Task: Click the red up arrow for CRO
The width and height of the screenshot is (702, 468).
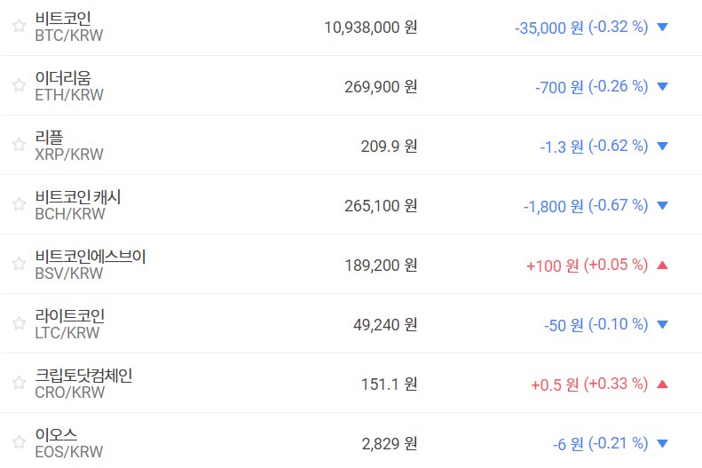Action: coord(661,384)
